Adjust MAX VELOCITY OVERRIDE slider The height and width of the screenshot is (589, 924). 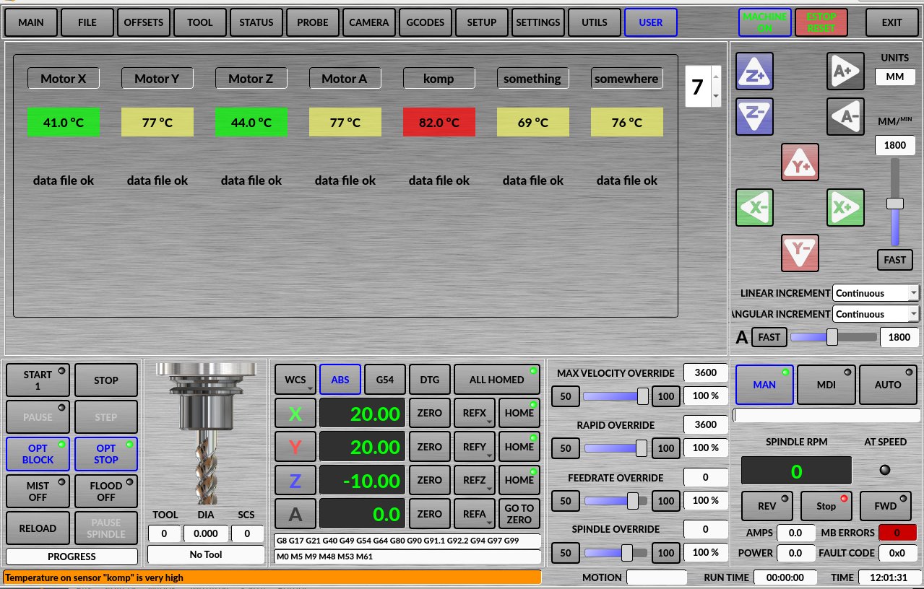616,396
